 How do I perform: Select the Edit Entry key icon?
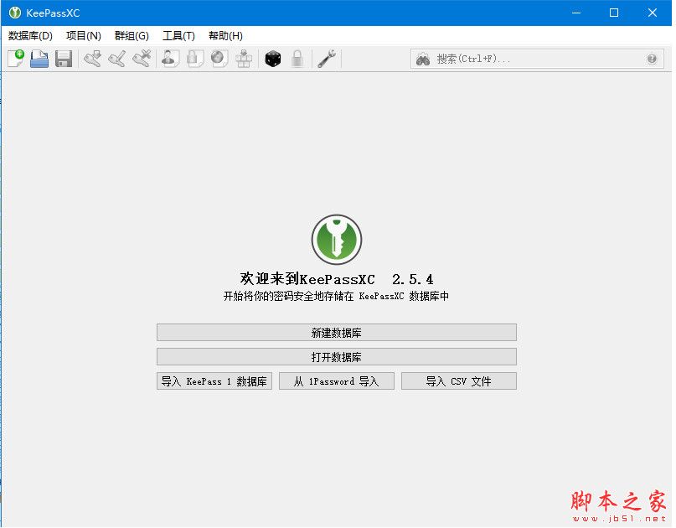tap(116, 59)
